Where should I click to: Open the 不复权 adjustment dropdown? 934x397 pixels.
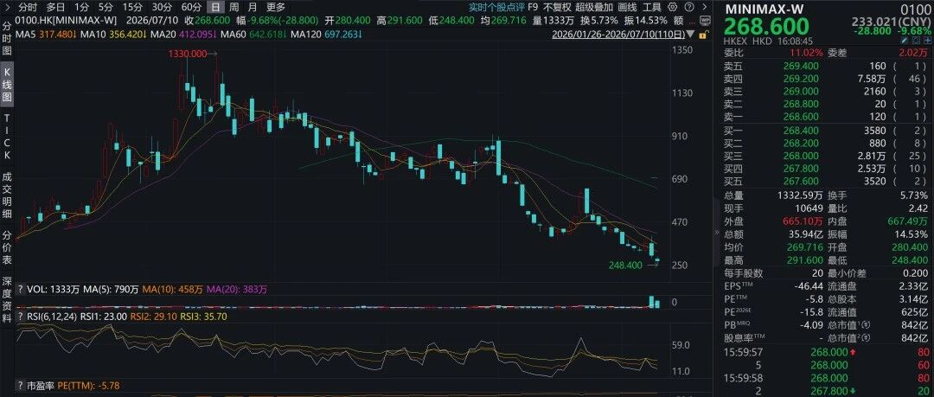pos(557,7)
